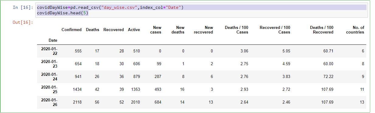Viewport: 375px width, 113px height.
Task: Click Deaths per 100 Recovered value 60.71
Action: [x=328, y=51]
